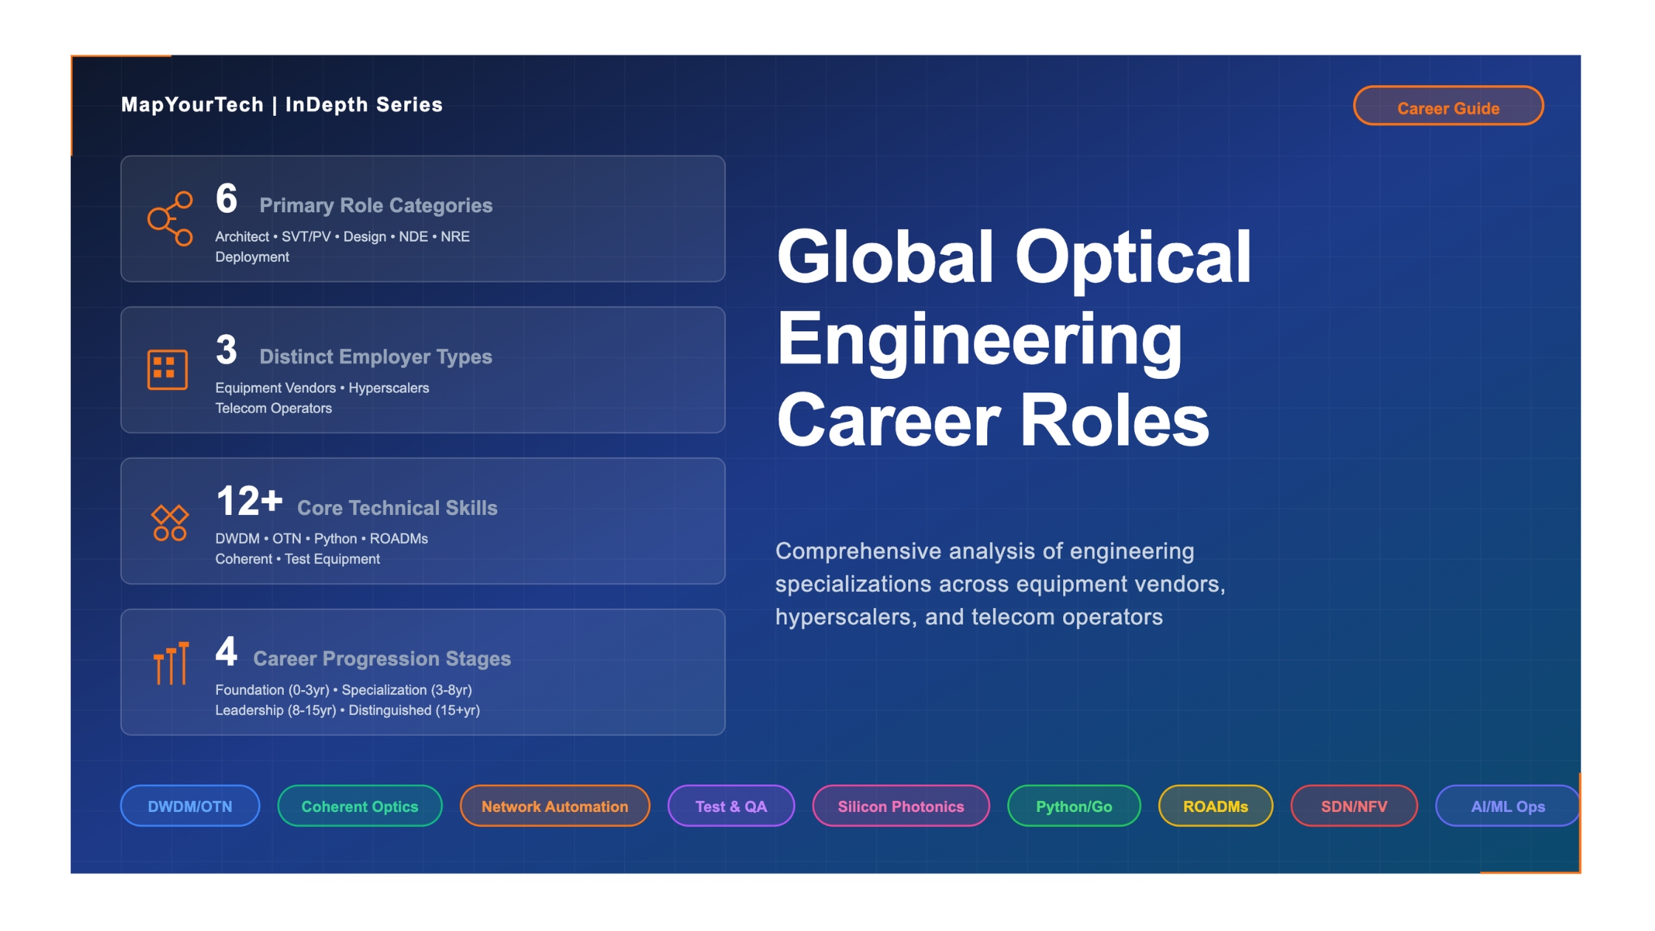Click the diamonds-and-circles Core Technical Skills icon
Image resolution: width=1655 pixels, height=931 pixels.
170,522
